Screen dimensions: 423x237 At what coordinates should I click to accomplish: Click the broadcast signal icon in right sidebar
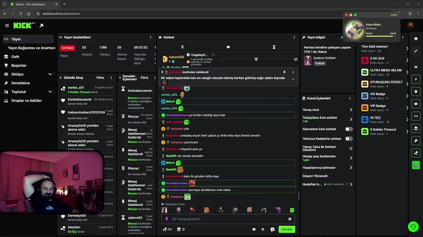[x=416, y=116]
